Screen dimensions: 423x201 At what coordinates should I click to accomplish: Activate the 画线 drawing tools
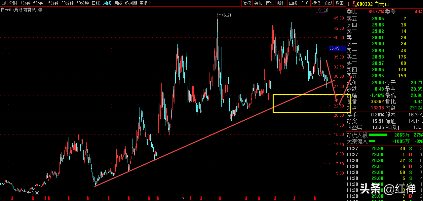293,3
